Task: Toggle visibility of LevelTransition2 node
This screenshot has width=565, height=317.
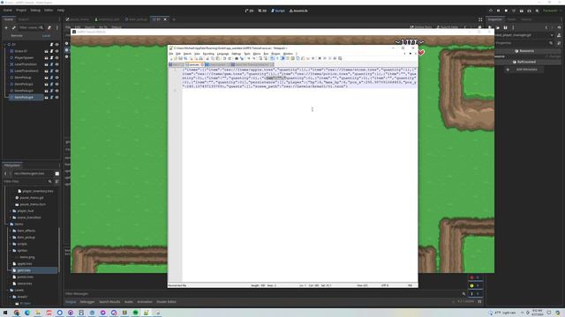Action: click(x=56, y=70)
